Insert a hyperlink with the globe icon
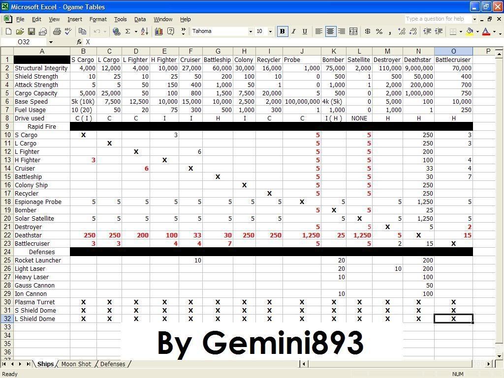The image size is (504, 378). tap(116, 31)
